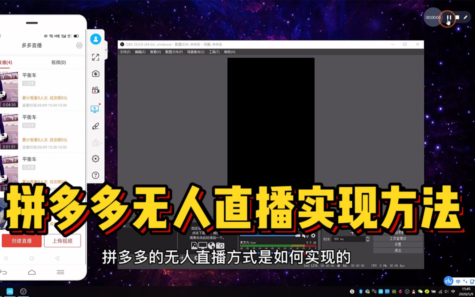Open the help question-mark icon in sidebar
The width and height of the screenshot is (475, 297).
click(x=96, y=175)
